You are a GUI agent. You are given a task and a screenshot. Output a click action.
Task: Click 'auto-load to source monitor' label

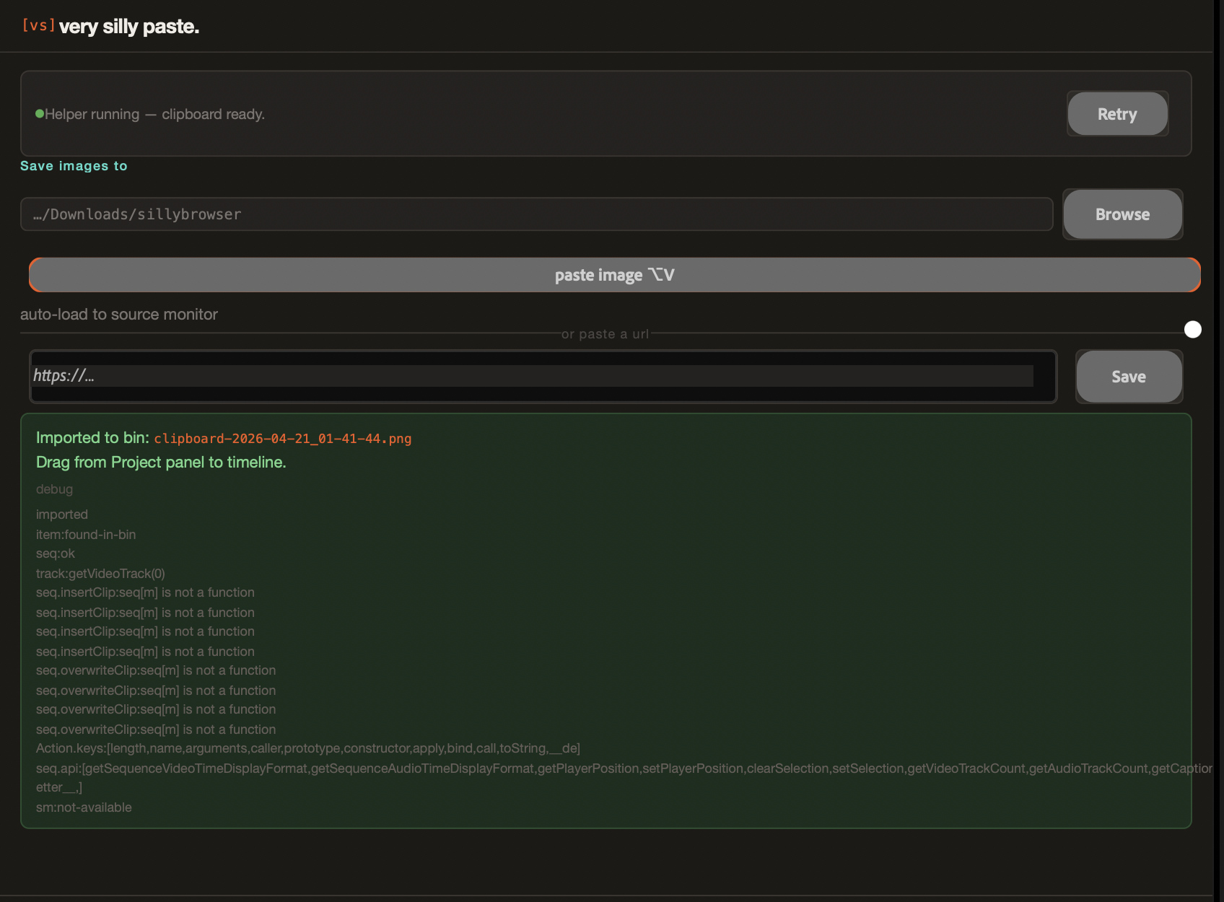coord(119,315)
